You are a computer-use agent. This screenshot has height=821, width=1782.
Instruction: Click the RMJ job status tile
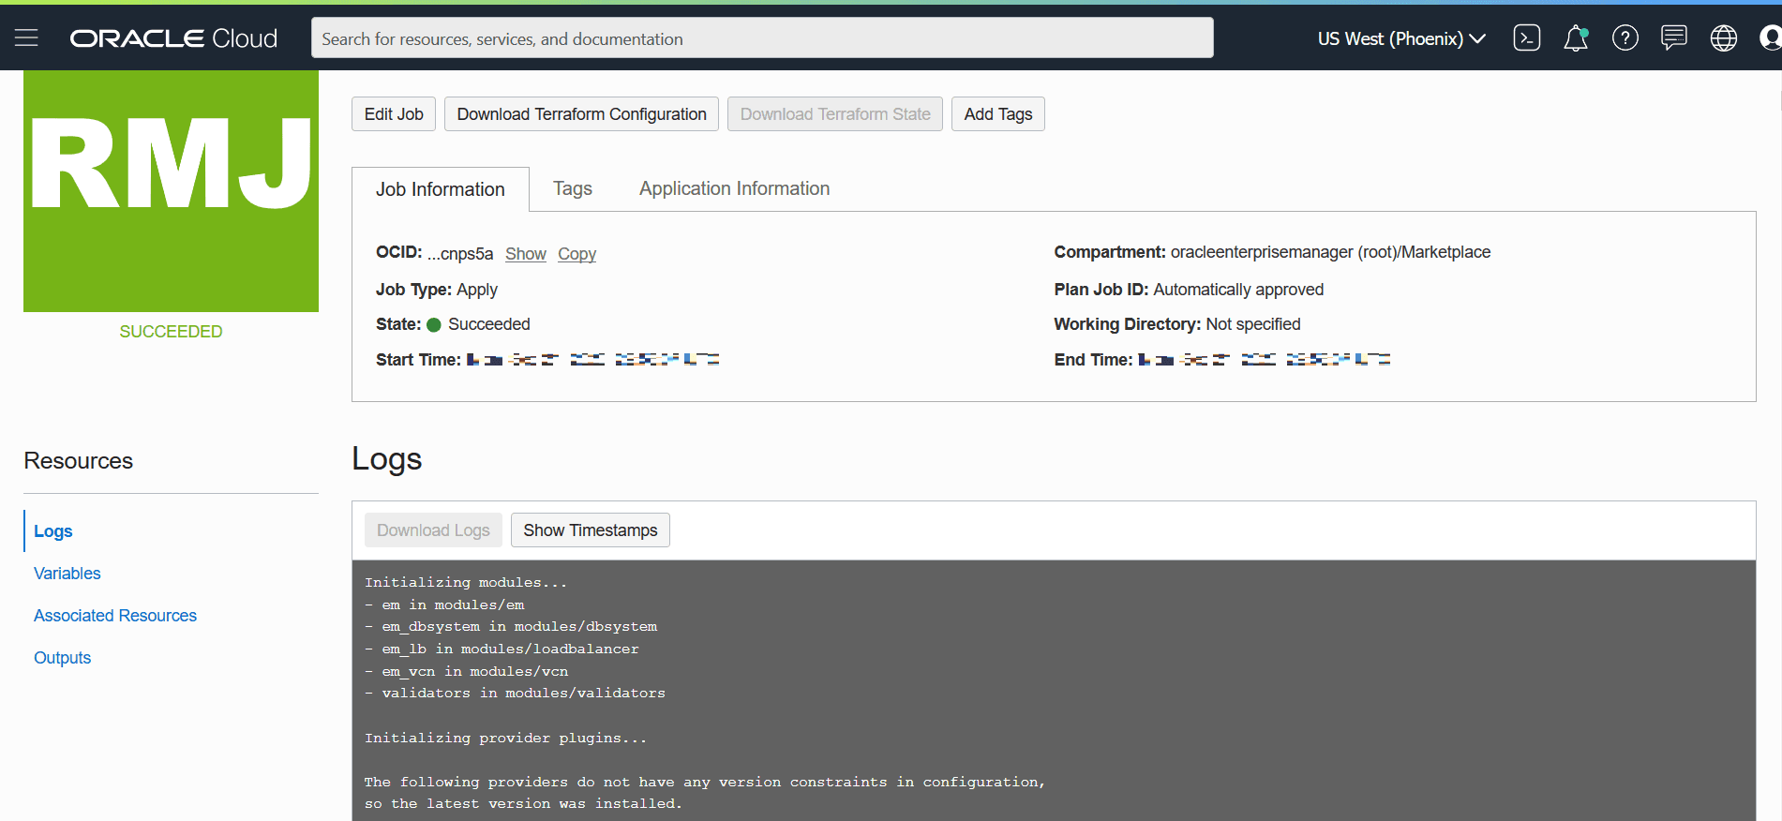(171, 191)
